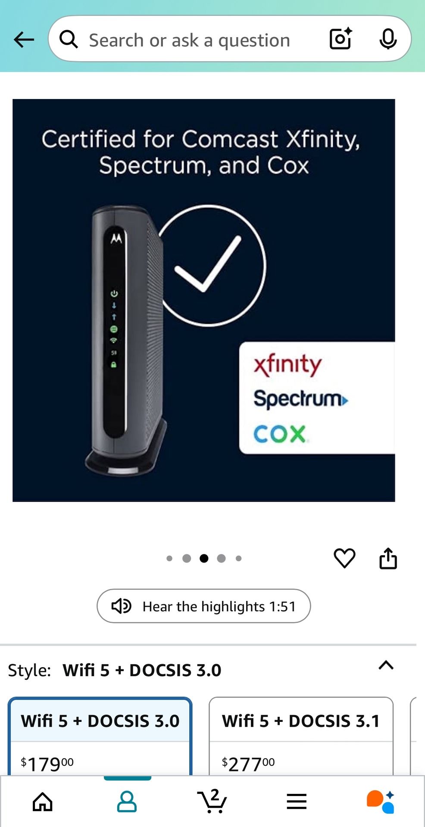Tap the search magnifier icon
Screen dimensions: 425x827
(69, 40)
